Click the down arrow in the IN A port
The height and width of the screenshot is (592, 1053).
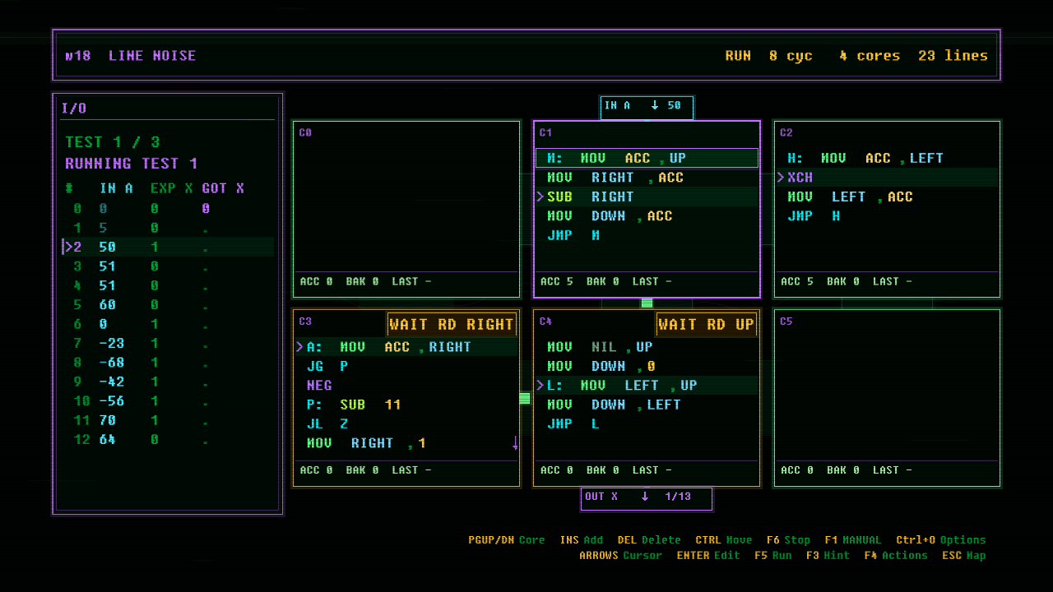point(655,105)
